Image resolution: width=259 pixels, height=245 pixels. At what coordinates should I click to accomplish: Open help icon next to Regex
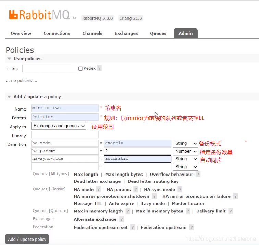click(99, 68)
